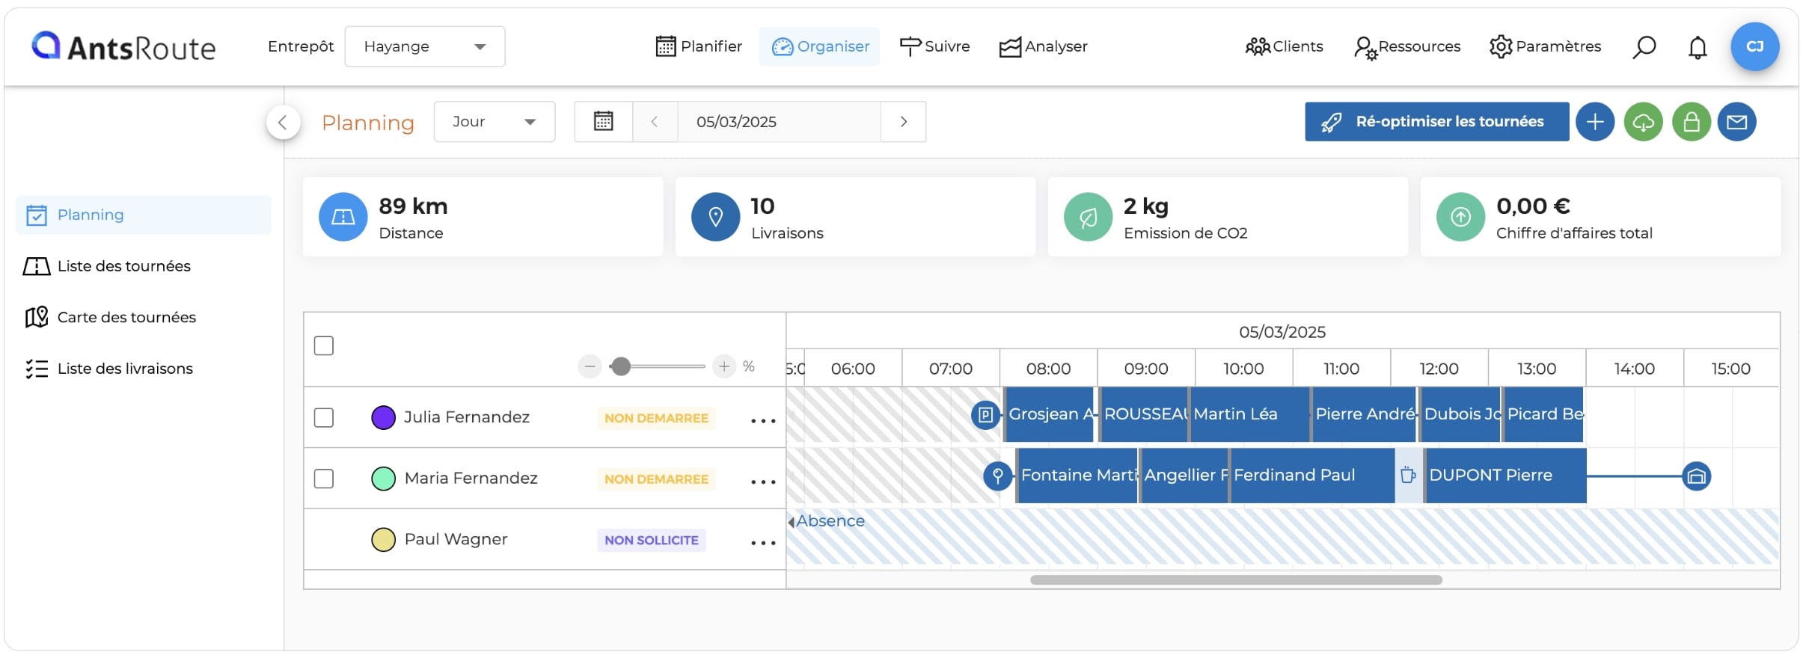The image size is (1803, 658).
Task: Click the green lock icon
Action: [x=1692, y=122]
